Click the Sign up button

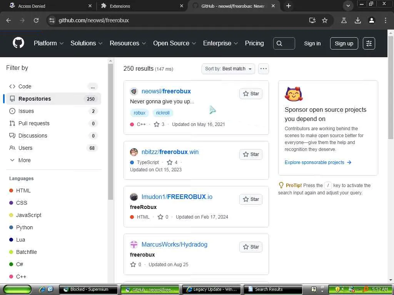344,43
